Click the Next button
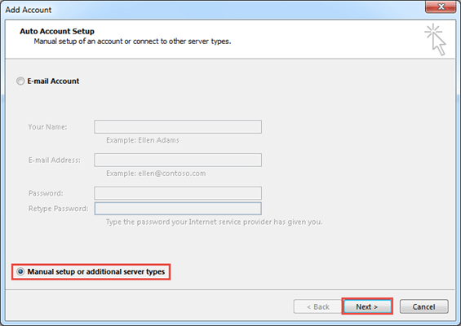Image resolution: width=461 pixels, height=326 pixels. click(367, 306)
